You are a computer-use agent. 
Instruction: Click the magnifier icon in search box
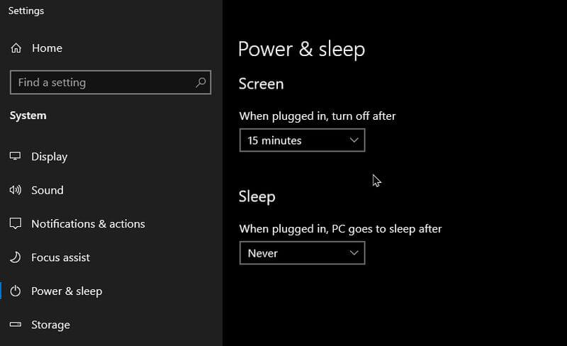point(201,82)
